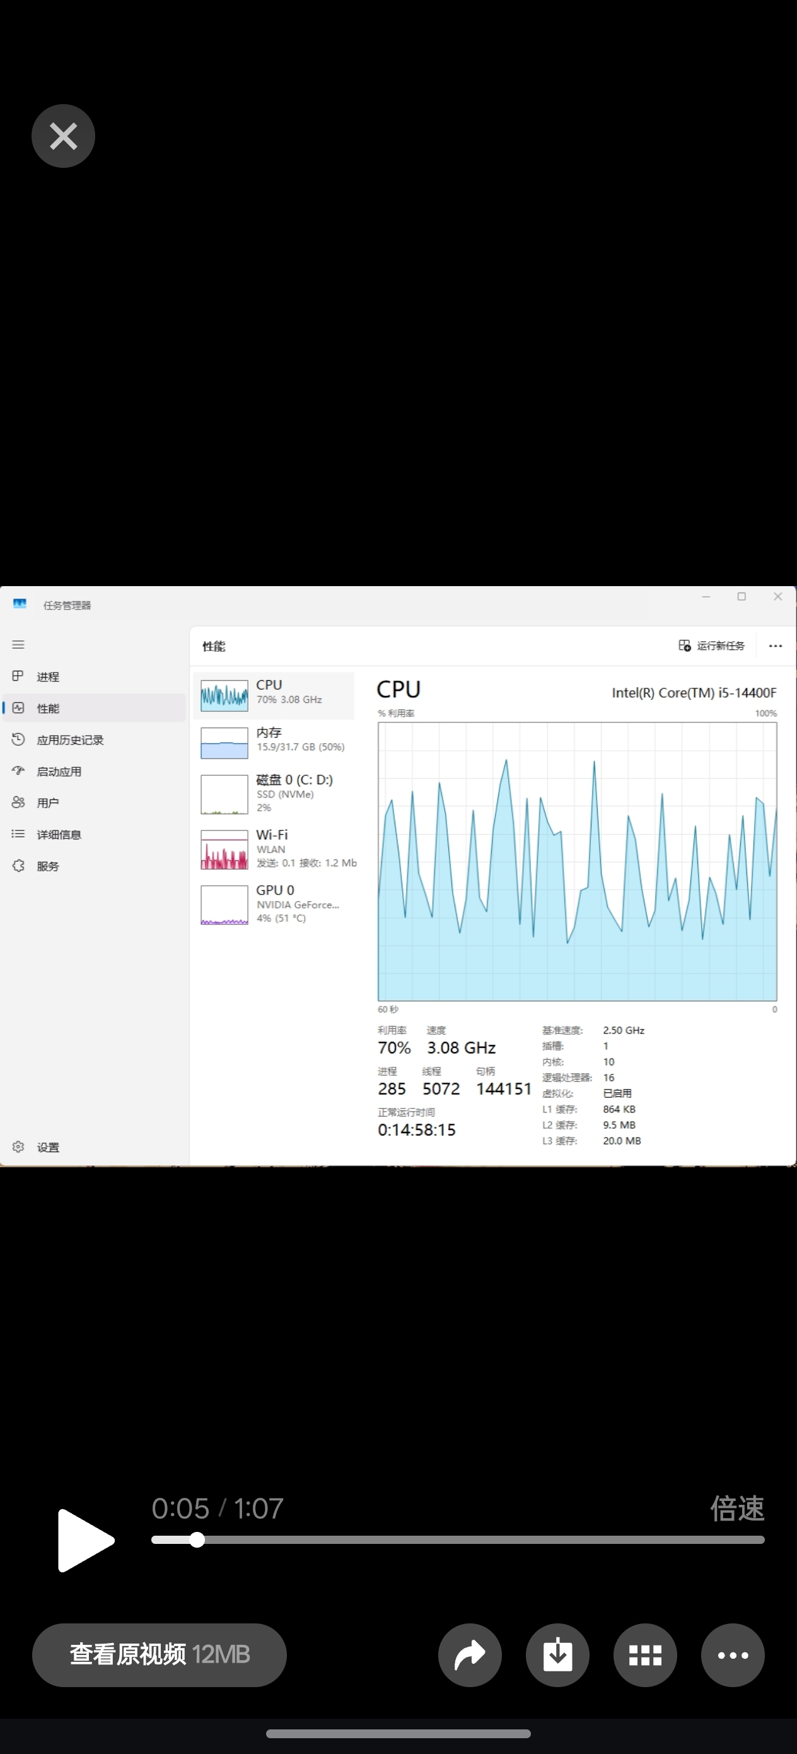The height and width of the screenshot is (1754, 797).
Task: Click 运行新任务 run new task button
Action: click(x=712, y=645)
